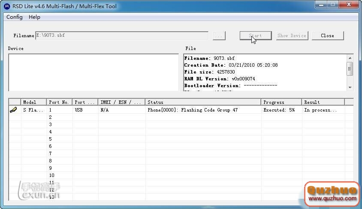Click the Show Device button
362x209 pixels.
pos(292,35)
